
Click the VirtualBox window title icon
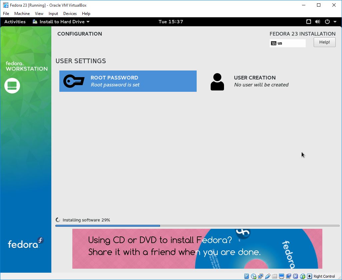pos(6,5)
